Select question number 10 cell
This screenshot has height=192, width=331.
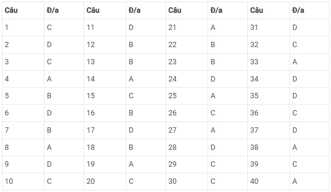tap(23, 181)
